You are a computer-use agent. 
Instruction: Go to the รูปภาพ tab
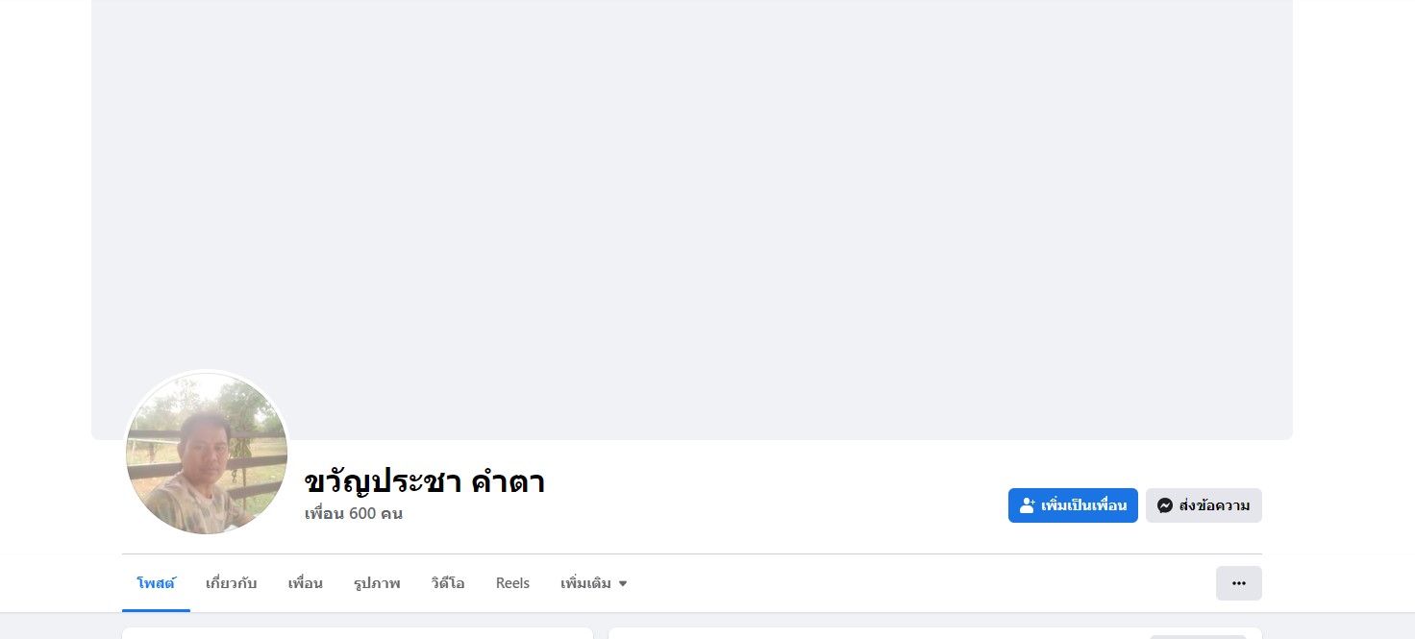point(377,583)
